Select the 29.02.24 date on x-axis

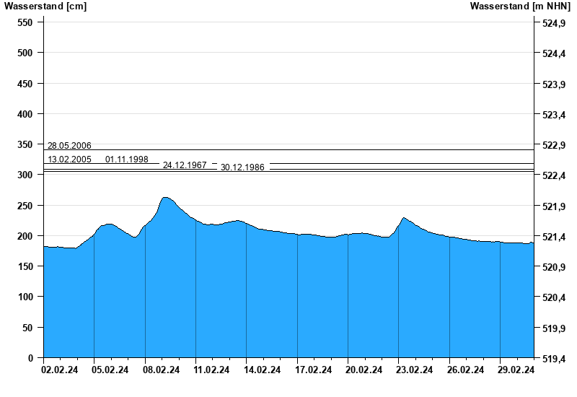(x=516, y=371)
